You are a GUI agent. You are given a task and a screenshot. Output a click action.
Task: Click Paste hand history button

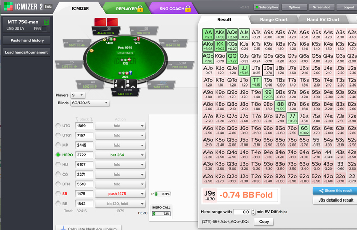27,40
